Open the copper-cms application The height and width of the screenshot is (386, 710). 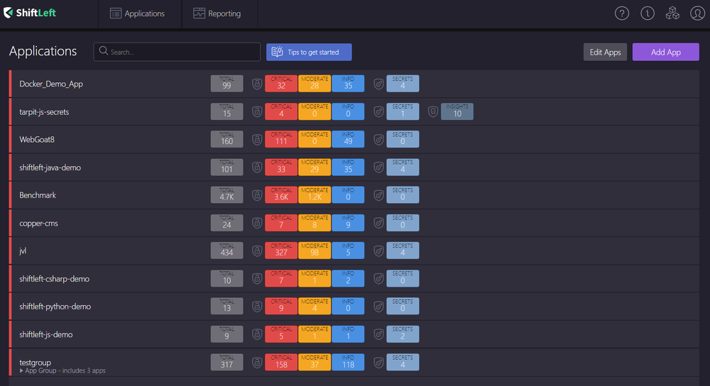tap(38, 223)
